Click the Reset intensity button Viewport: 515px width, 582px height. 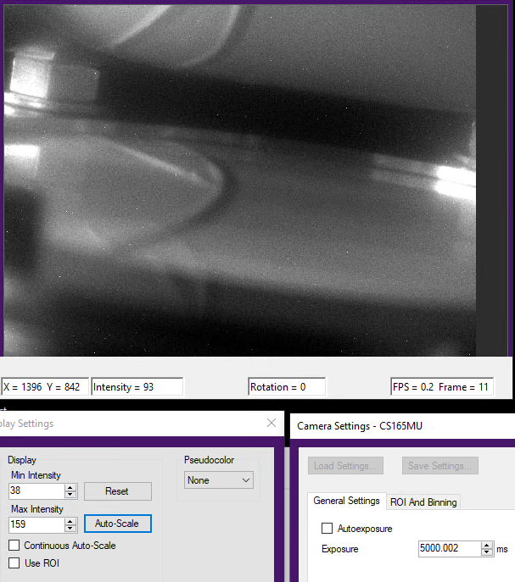pyautogui.click(x=117, y=491)
